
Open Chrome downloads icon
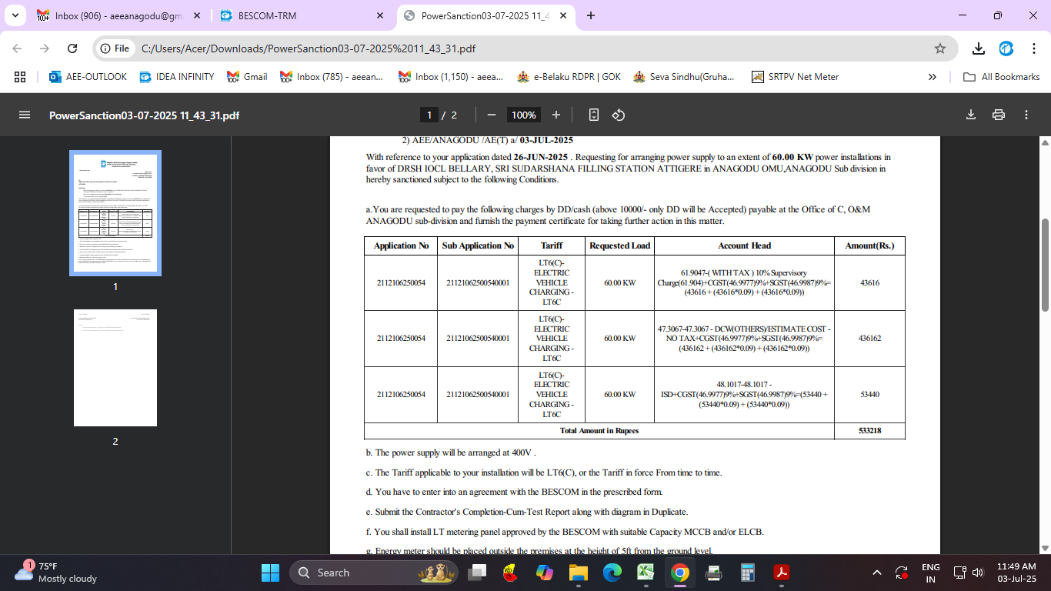pyautogui.click(x=979, y=48)
